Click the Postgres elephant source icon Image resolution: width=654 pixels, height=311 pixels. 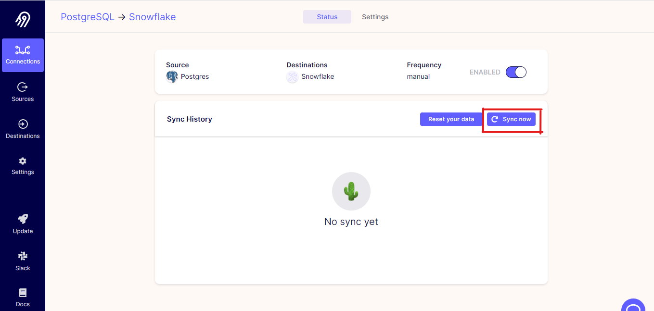pos(172,76)
